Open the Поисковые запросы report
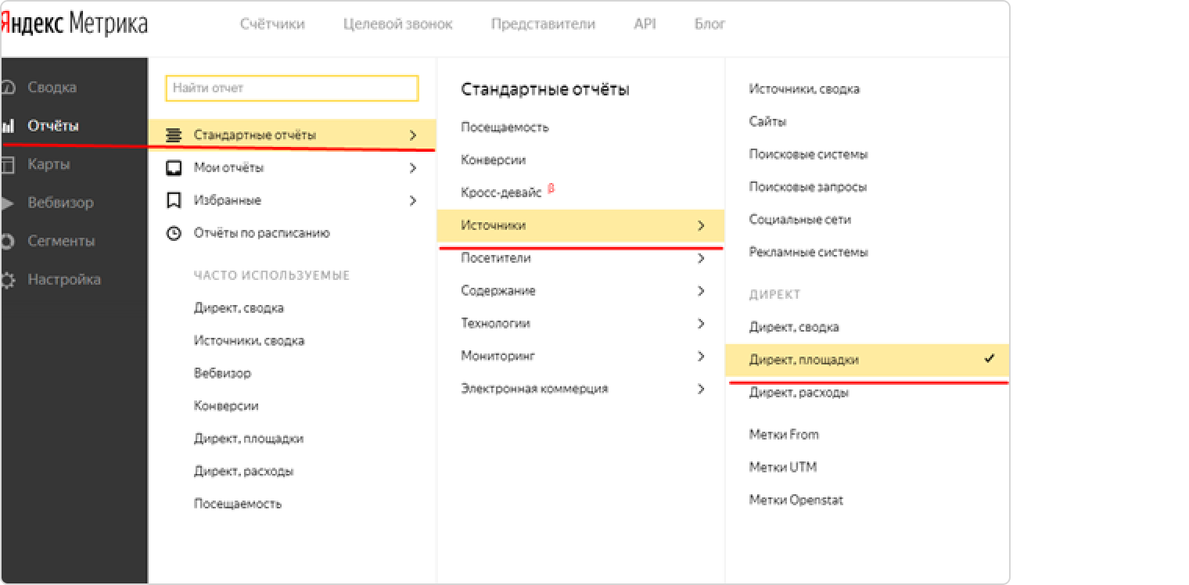 click(x=807, y=187)
